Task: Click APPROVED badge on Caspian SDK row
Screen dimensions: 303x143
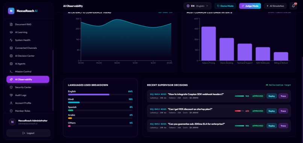Action: (x=258, y=96)
